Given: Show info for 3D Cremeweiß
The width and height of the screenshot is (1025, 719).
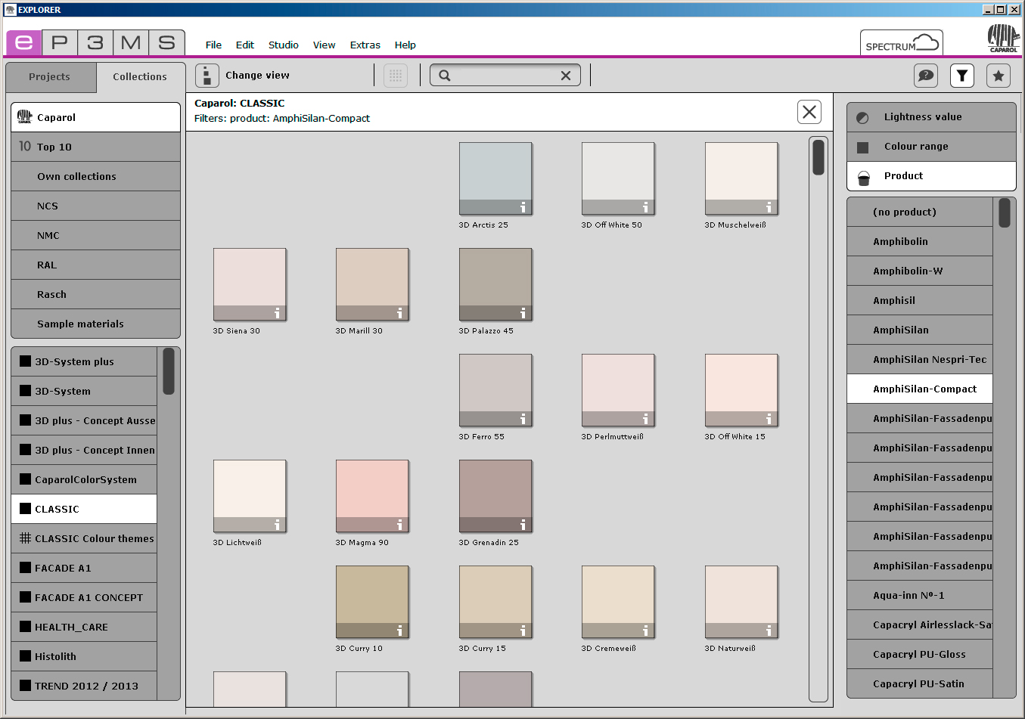Looking at the screenshot, I should [x=645, y=631].
